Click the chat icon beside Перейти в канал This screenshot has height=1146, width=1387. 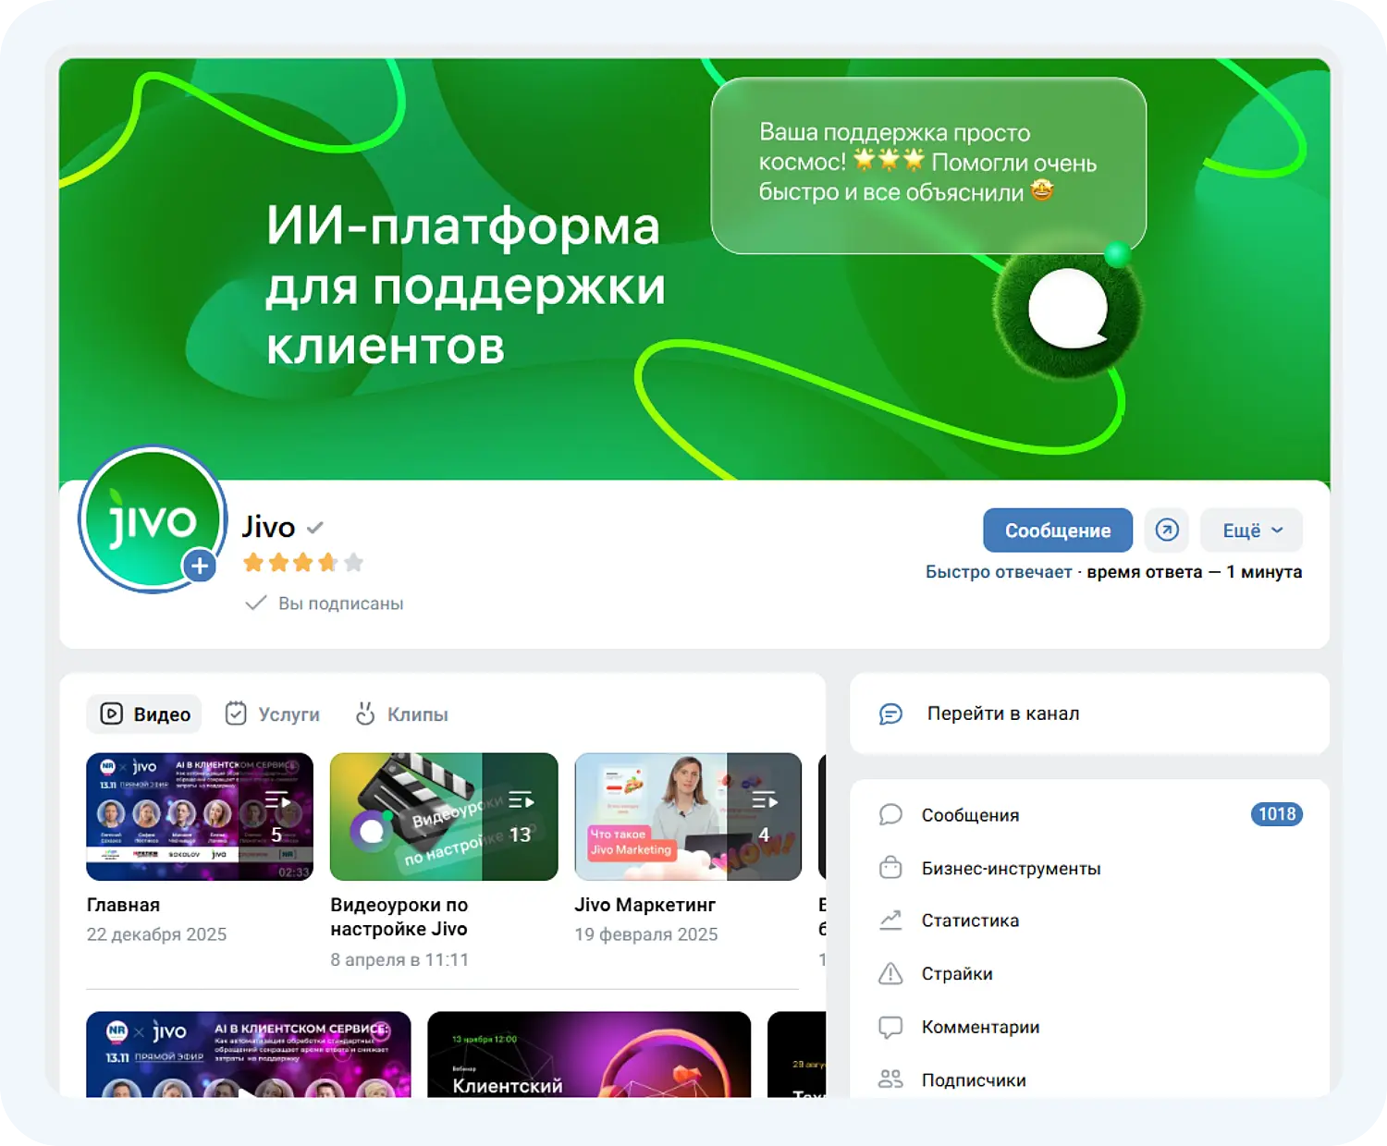(890, 714)
